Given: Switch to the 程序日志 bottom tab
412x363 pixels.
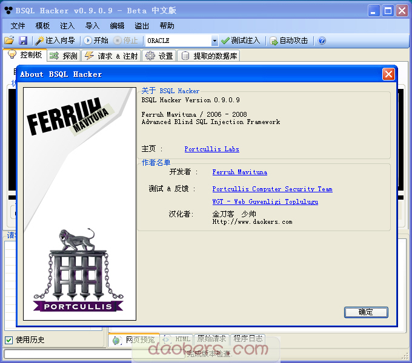Looking at the screenshot, I should 248,339.
